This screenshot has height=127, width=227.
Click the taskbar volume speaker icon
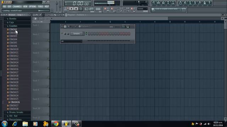pyautogui.click(x=209, y=124)
